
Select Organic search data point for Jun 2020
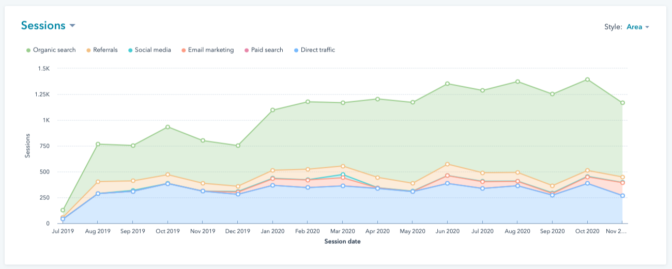(447, 84)
